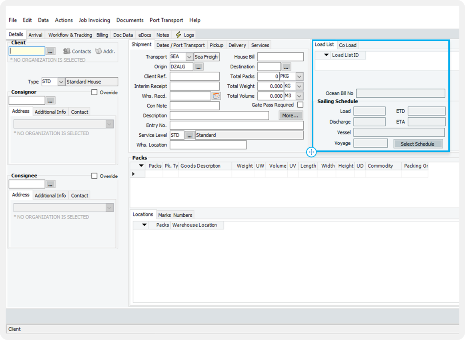Screen dimensions: 465x340
Task: Open the Destination lookup ellipsis button
Action: (x=286, y=67)
